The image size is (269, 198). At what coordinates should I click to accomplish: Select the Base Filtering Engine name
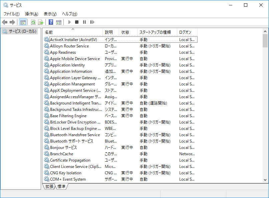[68, 116]
